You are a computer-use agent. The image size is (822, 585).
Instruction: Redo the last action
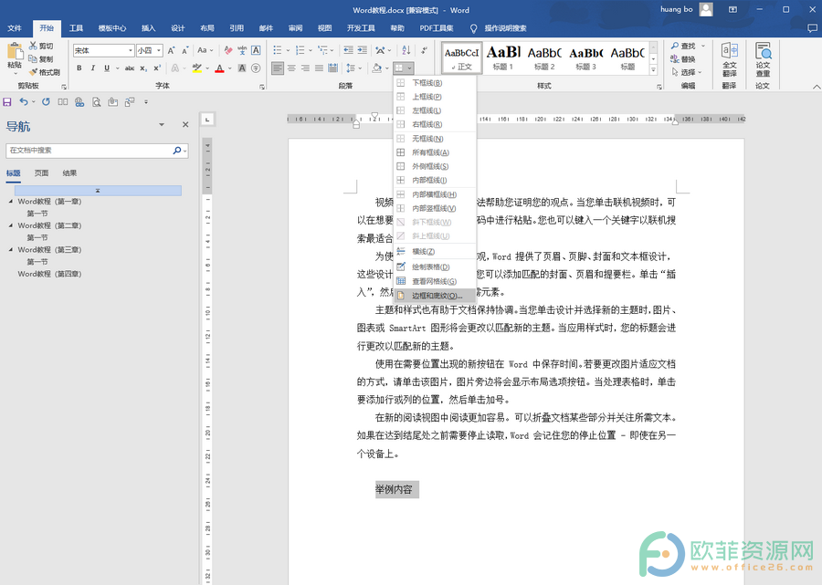pyautogui.click(x=47, y=102)
